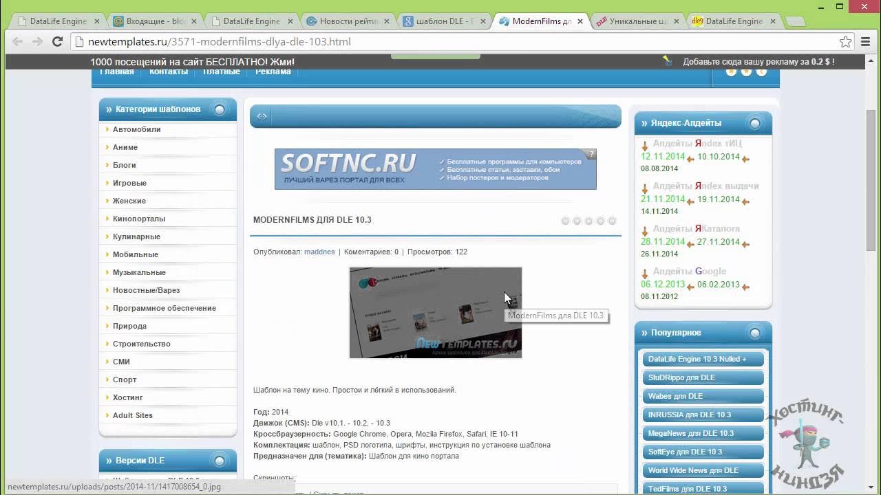The image size is (881, 495).
Task: Open SoftEye для DLE 10.3 item
Action: point(703,452)
